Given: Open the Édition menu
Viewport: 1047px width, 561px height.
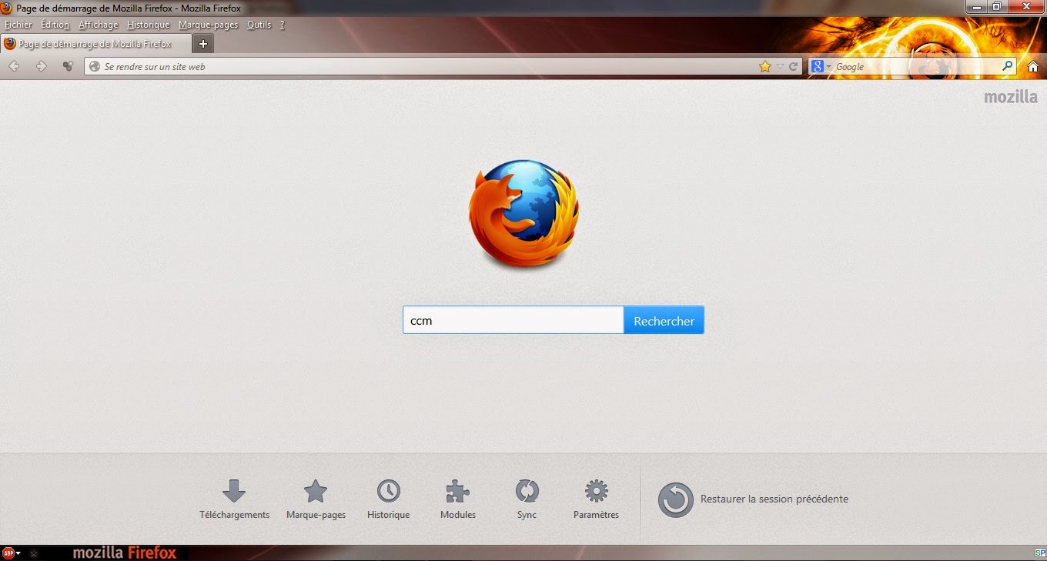Looking at the screenshot, I should (55, 25).
